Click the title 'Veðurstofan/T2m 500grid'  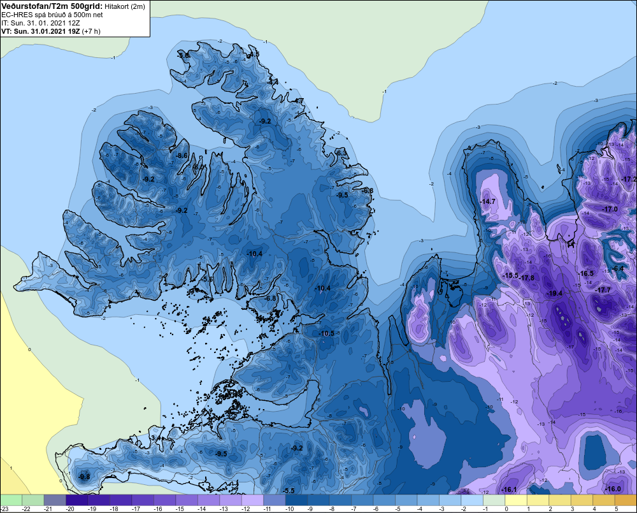click(x=52, y=6)
